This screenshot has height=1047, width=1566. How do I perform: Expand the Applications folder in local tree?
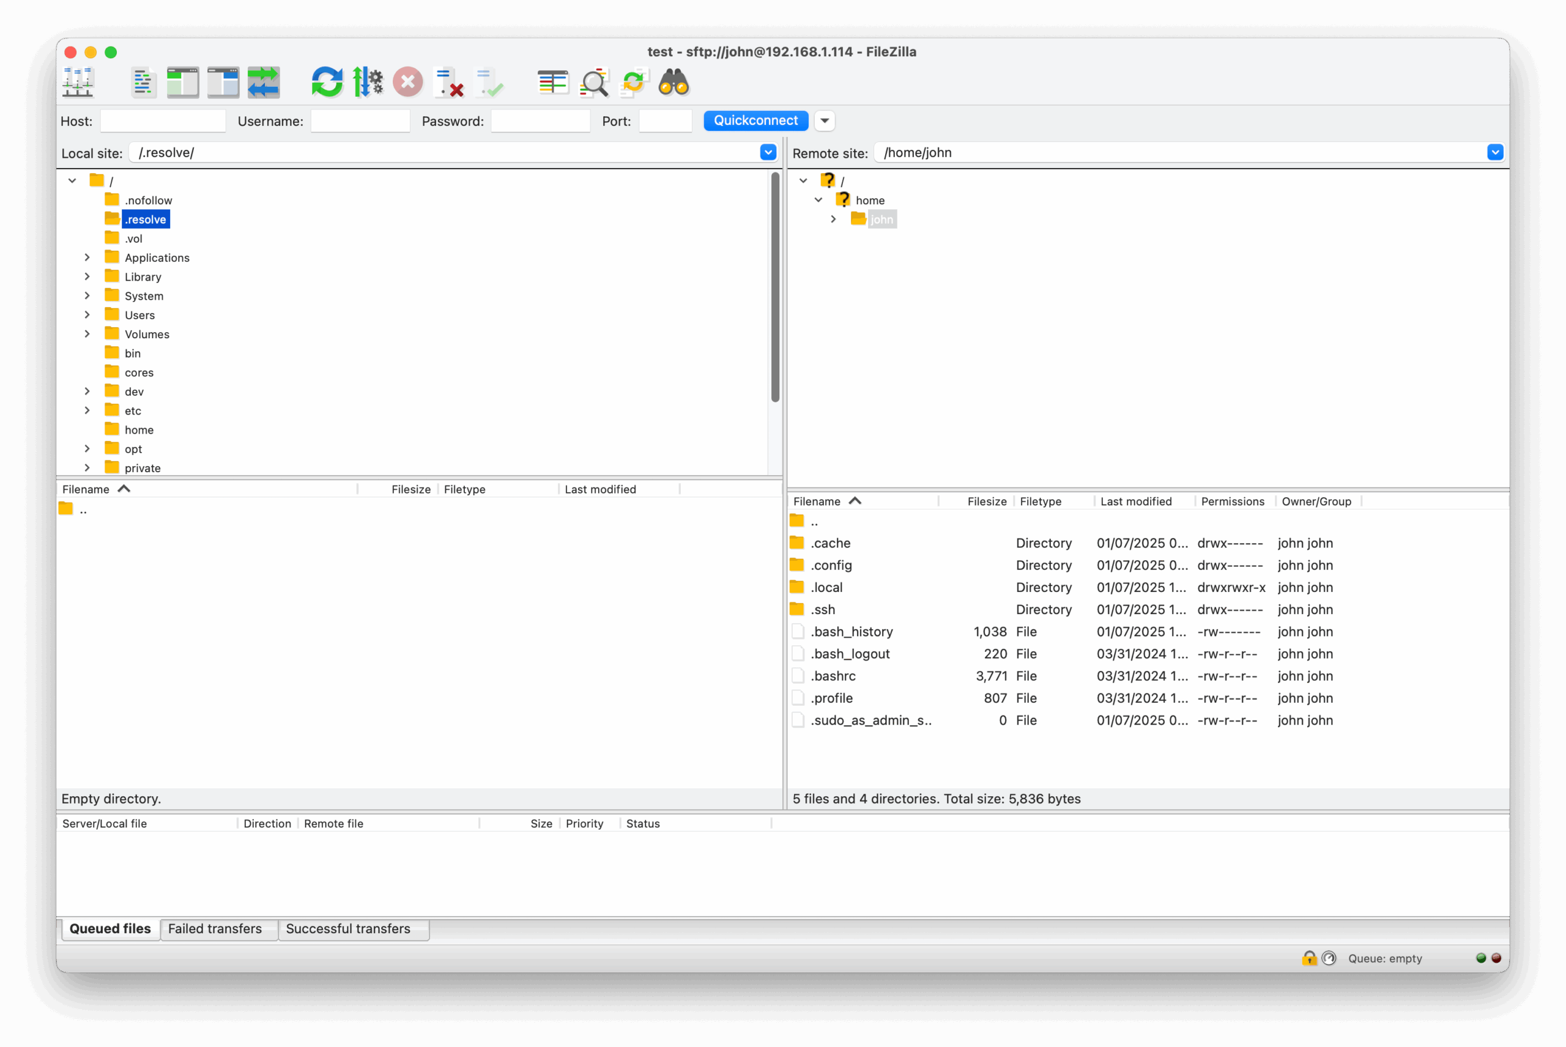coord(87,257)
